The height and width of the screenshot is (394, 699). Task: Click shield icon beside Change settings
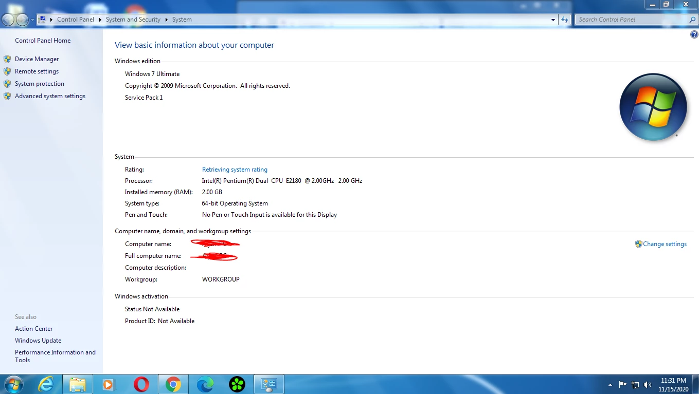point(639,244)
